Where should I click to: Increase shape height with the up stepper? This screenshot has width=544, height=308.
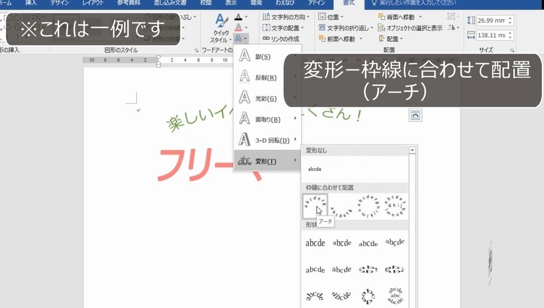coord(509,18)
